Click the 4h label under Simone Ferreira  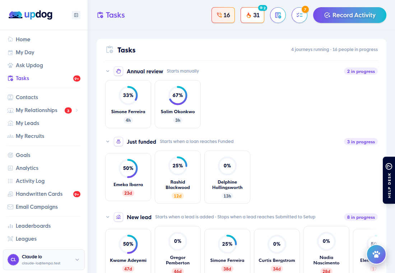click(128, 120)
